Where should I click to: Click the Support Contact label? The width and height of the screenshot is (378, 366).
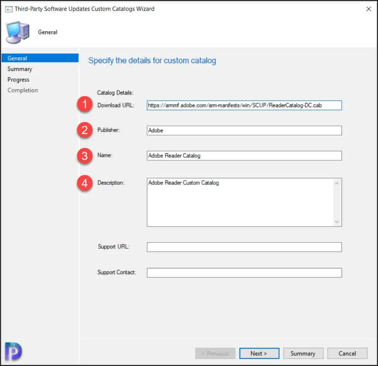[x=117, y=272]
